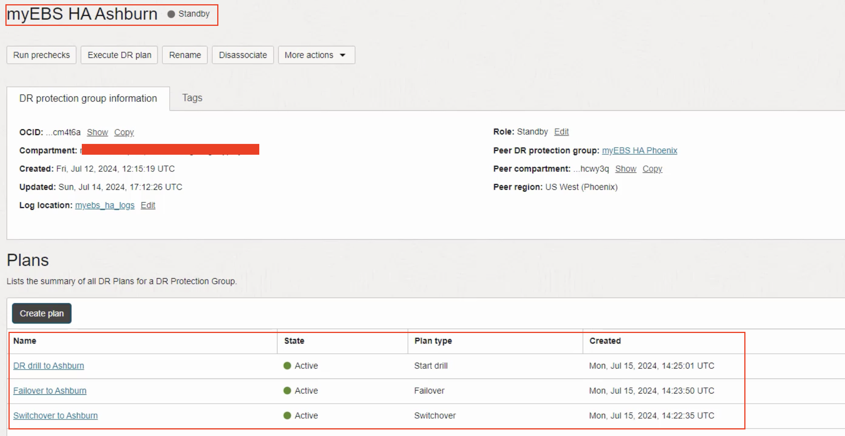The width and height of the screenshot is (845, 436).
Task: Click the Standby status indicator dot
Action: pyautogui.click(x=171, y=14)
